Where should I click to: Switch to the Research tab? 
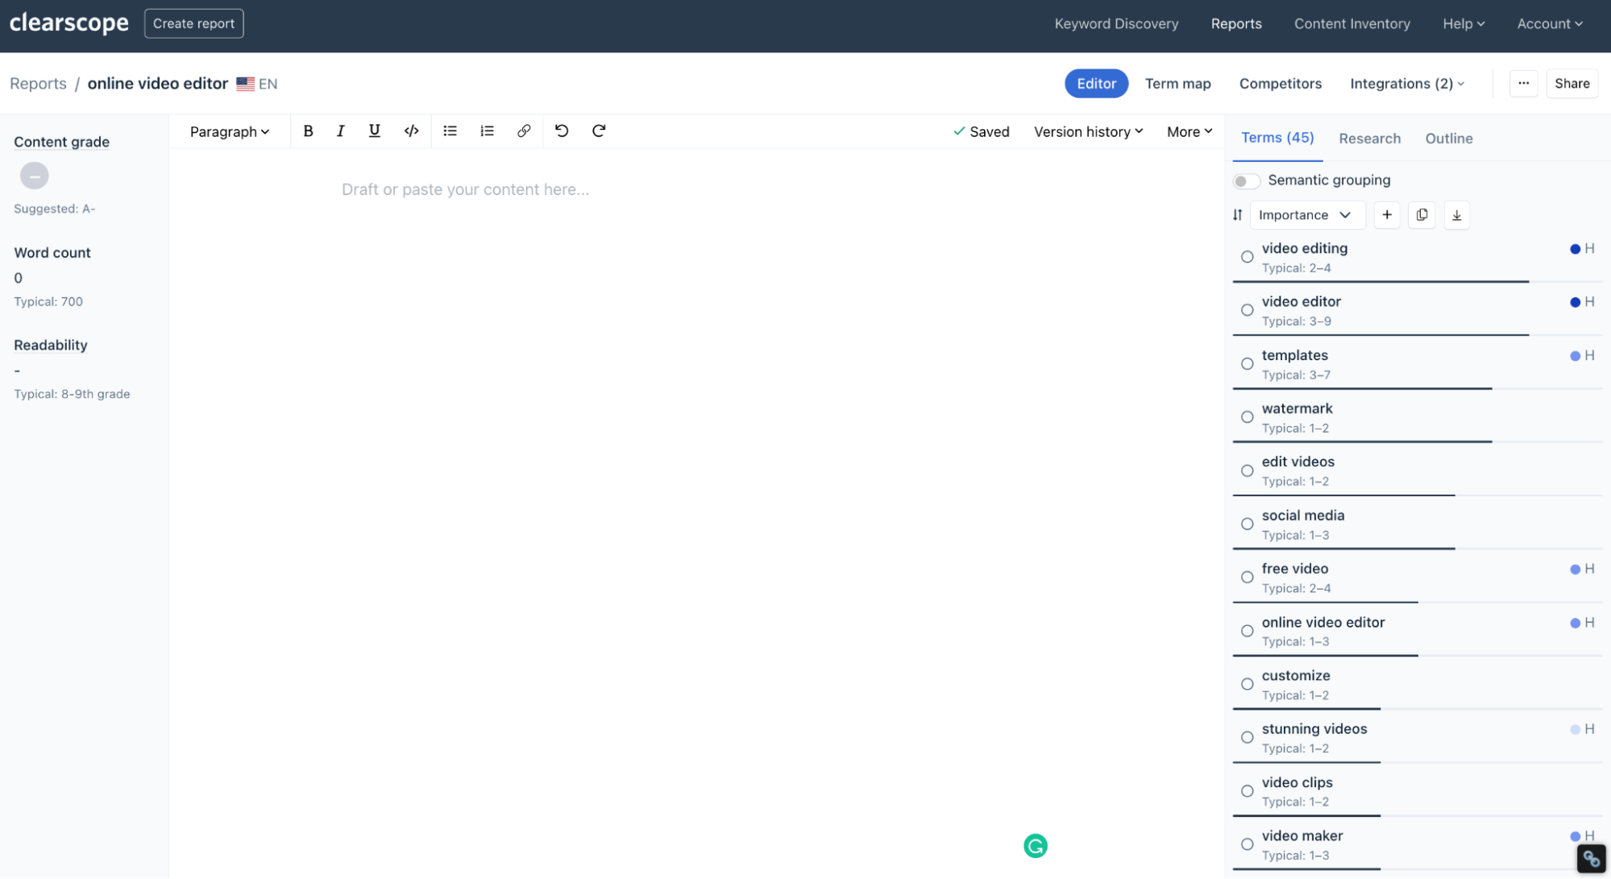(x=1369, y=139)
